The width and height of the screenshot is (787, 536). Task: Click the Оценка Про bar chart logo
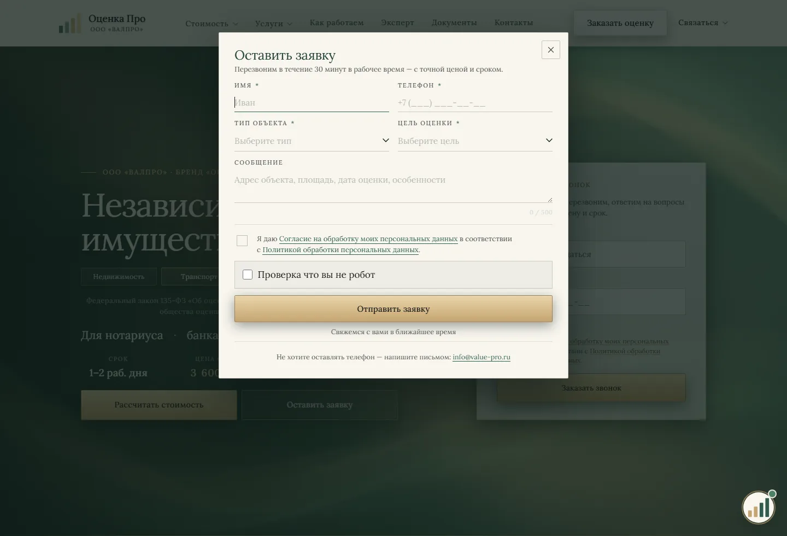click(70, 24)
